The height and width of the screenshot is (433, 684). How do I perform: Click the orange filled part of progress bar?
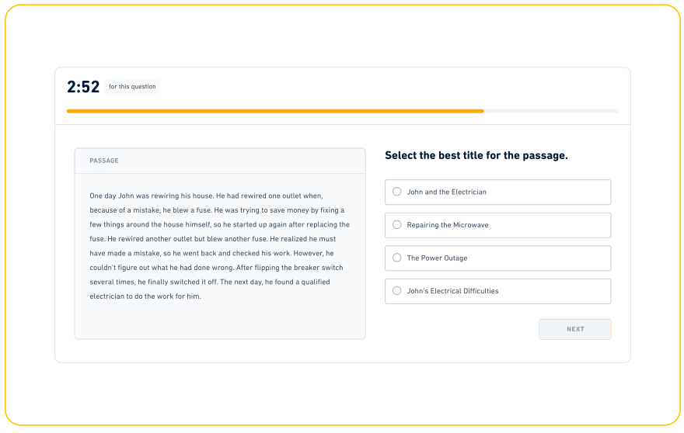(272, 111)
